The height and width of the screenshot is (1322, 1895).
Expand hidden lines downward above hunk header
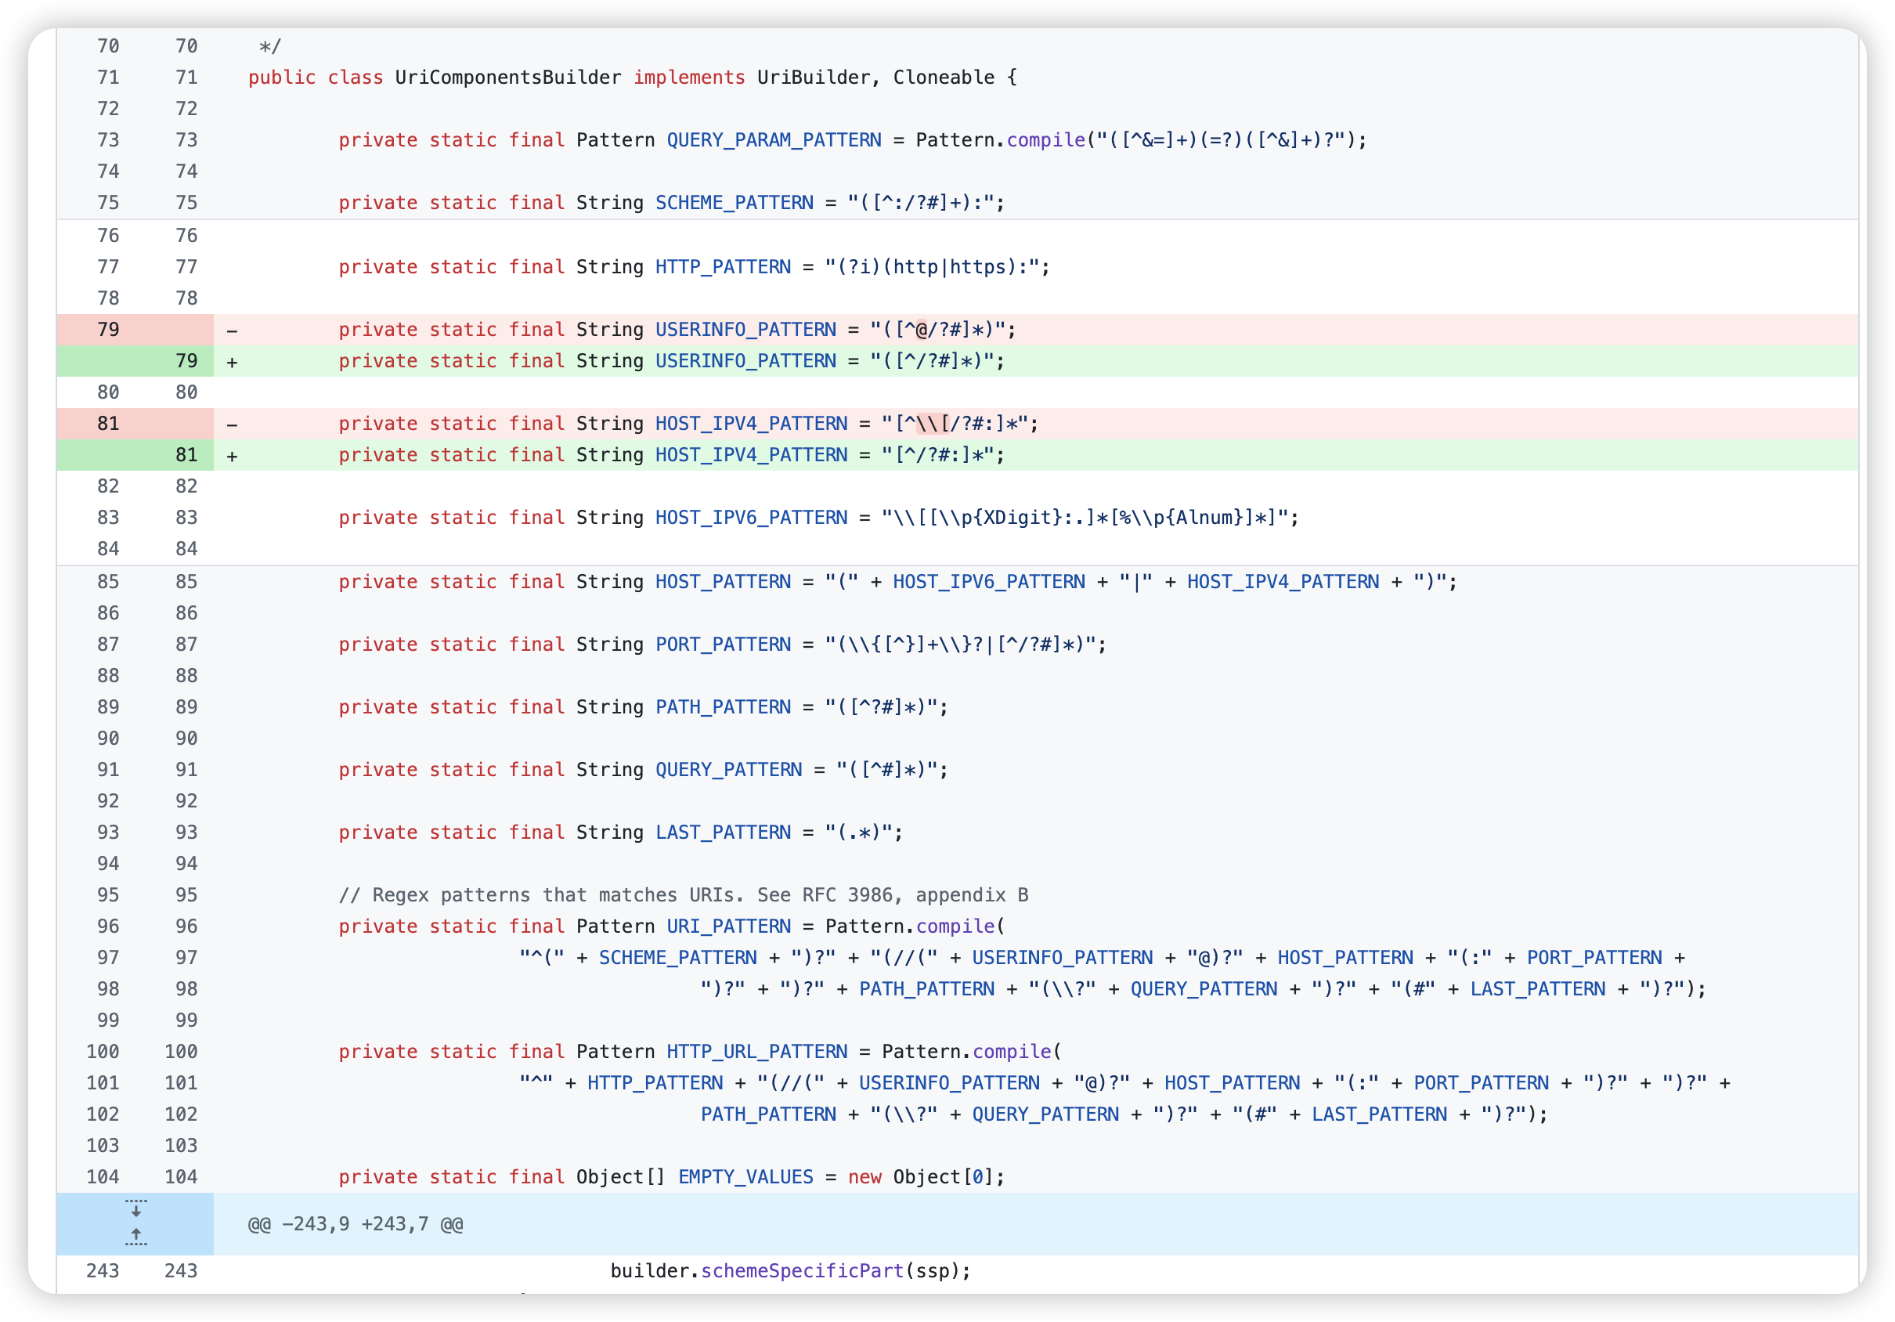(x=135, y=1208)
